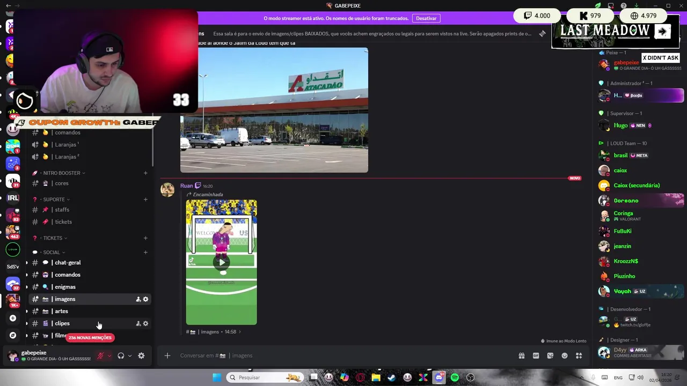This screenshot has height=386, width=687.
Task: Dismiss banner with X DIDN'T ASK
Action: [661, 58]
